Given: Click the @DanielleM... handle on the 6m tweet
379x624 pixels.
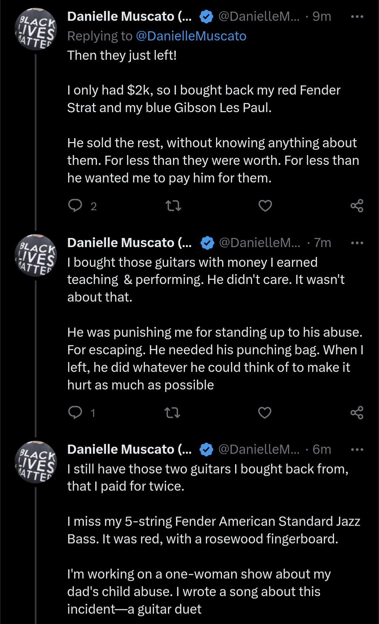Looking at the screenshot, I should click(x=259, y=450).
